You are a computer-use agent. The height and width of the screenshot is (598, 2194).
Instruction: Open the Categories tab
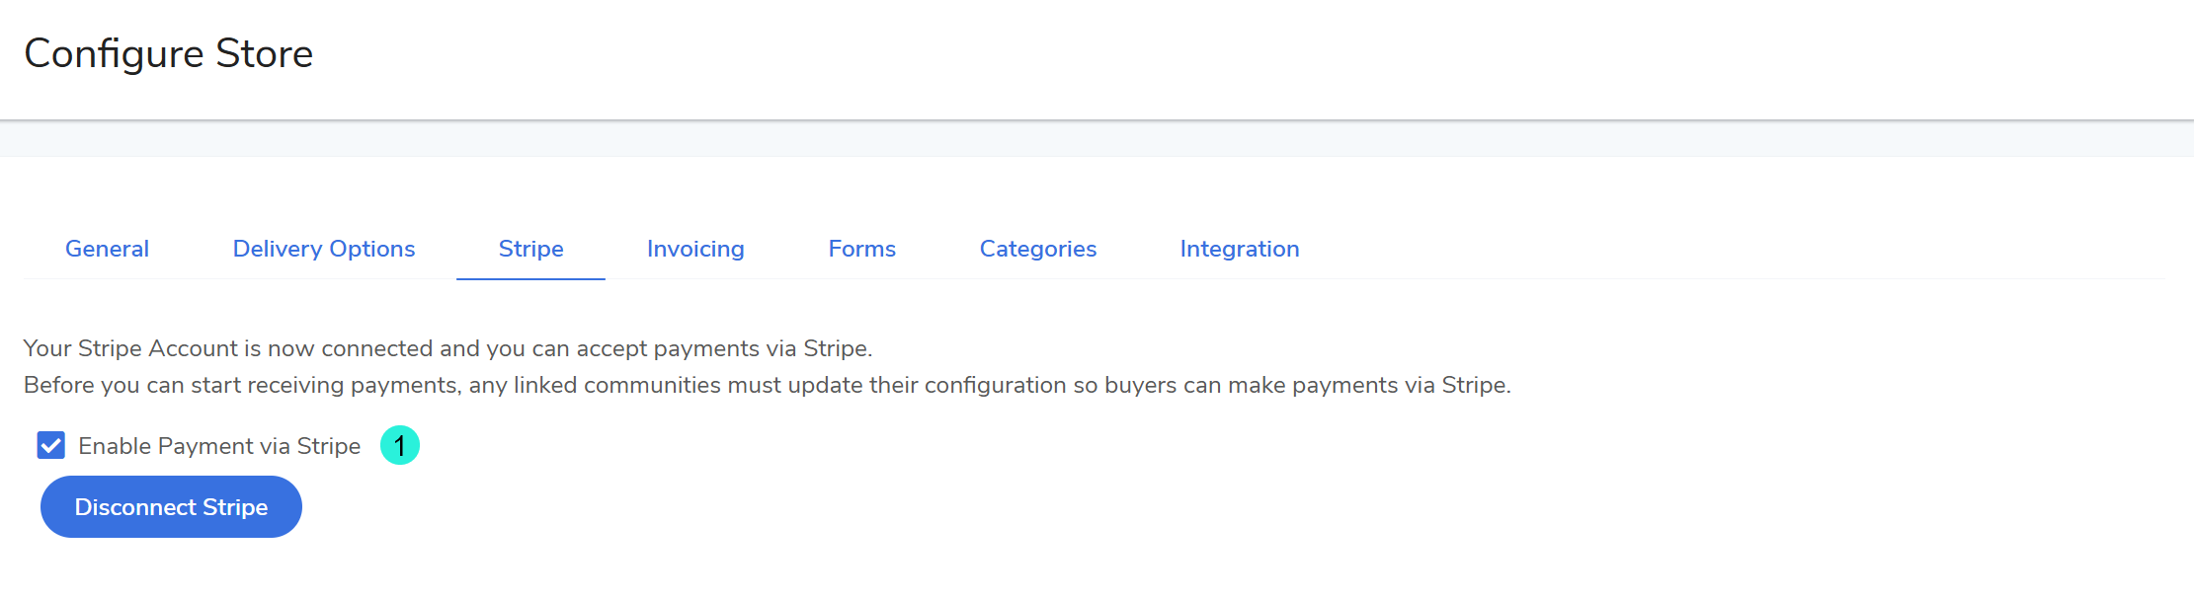[1037, 249]
